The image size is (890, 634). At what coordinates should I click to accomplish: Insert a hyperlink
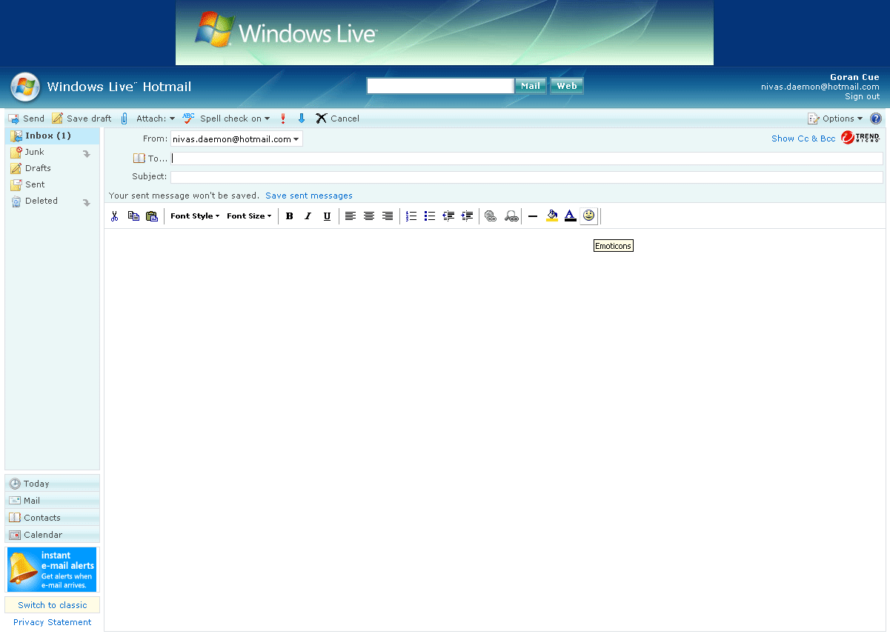(491, 216)
